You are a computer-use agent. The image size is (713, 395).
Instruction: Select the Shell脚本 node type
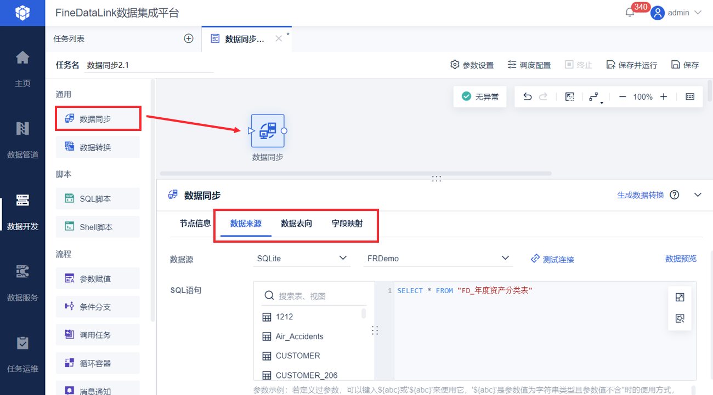pyautogui.click(x=98, y=227)
